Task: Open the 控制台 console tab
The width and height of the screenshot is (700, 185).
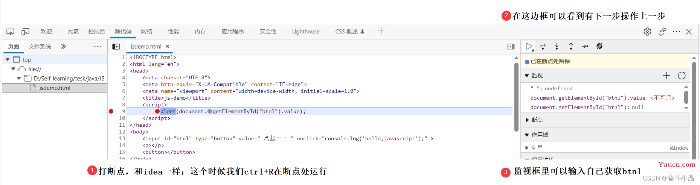Action: 97,32
